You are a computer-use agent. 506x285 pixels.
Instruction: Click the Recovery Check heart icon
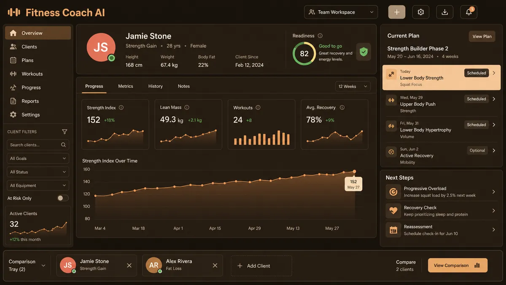[393, 211]
